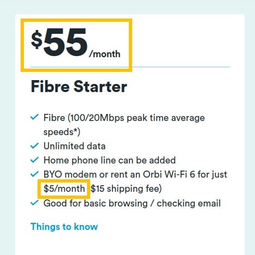Click the speeds* footnote text

tap(60, 132)
